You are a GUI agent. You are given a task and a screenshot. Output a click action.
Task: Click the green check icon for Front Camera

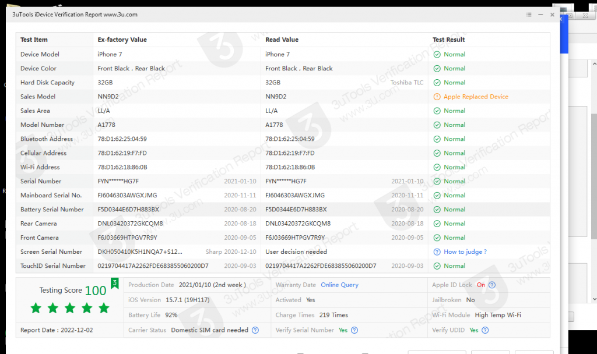(x=437, y=238)
